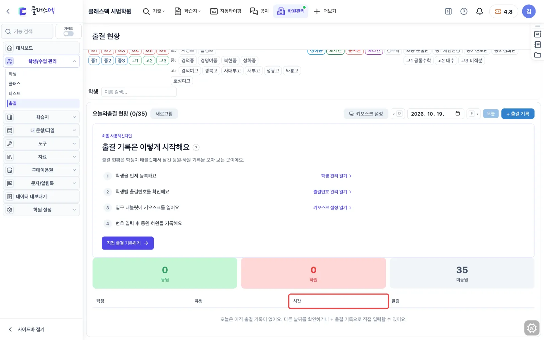The image size is (544, 340).
Task: Select 클래스 in the sidebar
Action: coord(15,84)
